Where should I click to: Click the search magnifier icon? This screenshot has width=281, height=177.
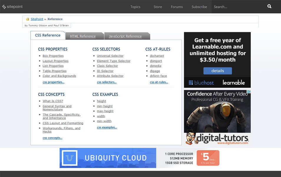[x=269, y=6]
